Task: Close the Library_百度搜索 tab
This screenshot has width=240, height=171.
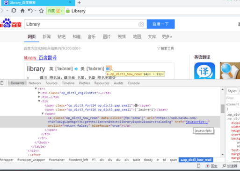Action: click(x=70, y=2)
